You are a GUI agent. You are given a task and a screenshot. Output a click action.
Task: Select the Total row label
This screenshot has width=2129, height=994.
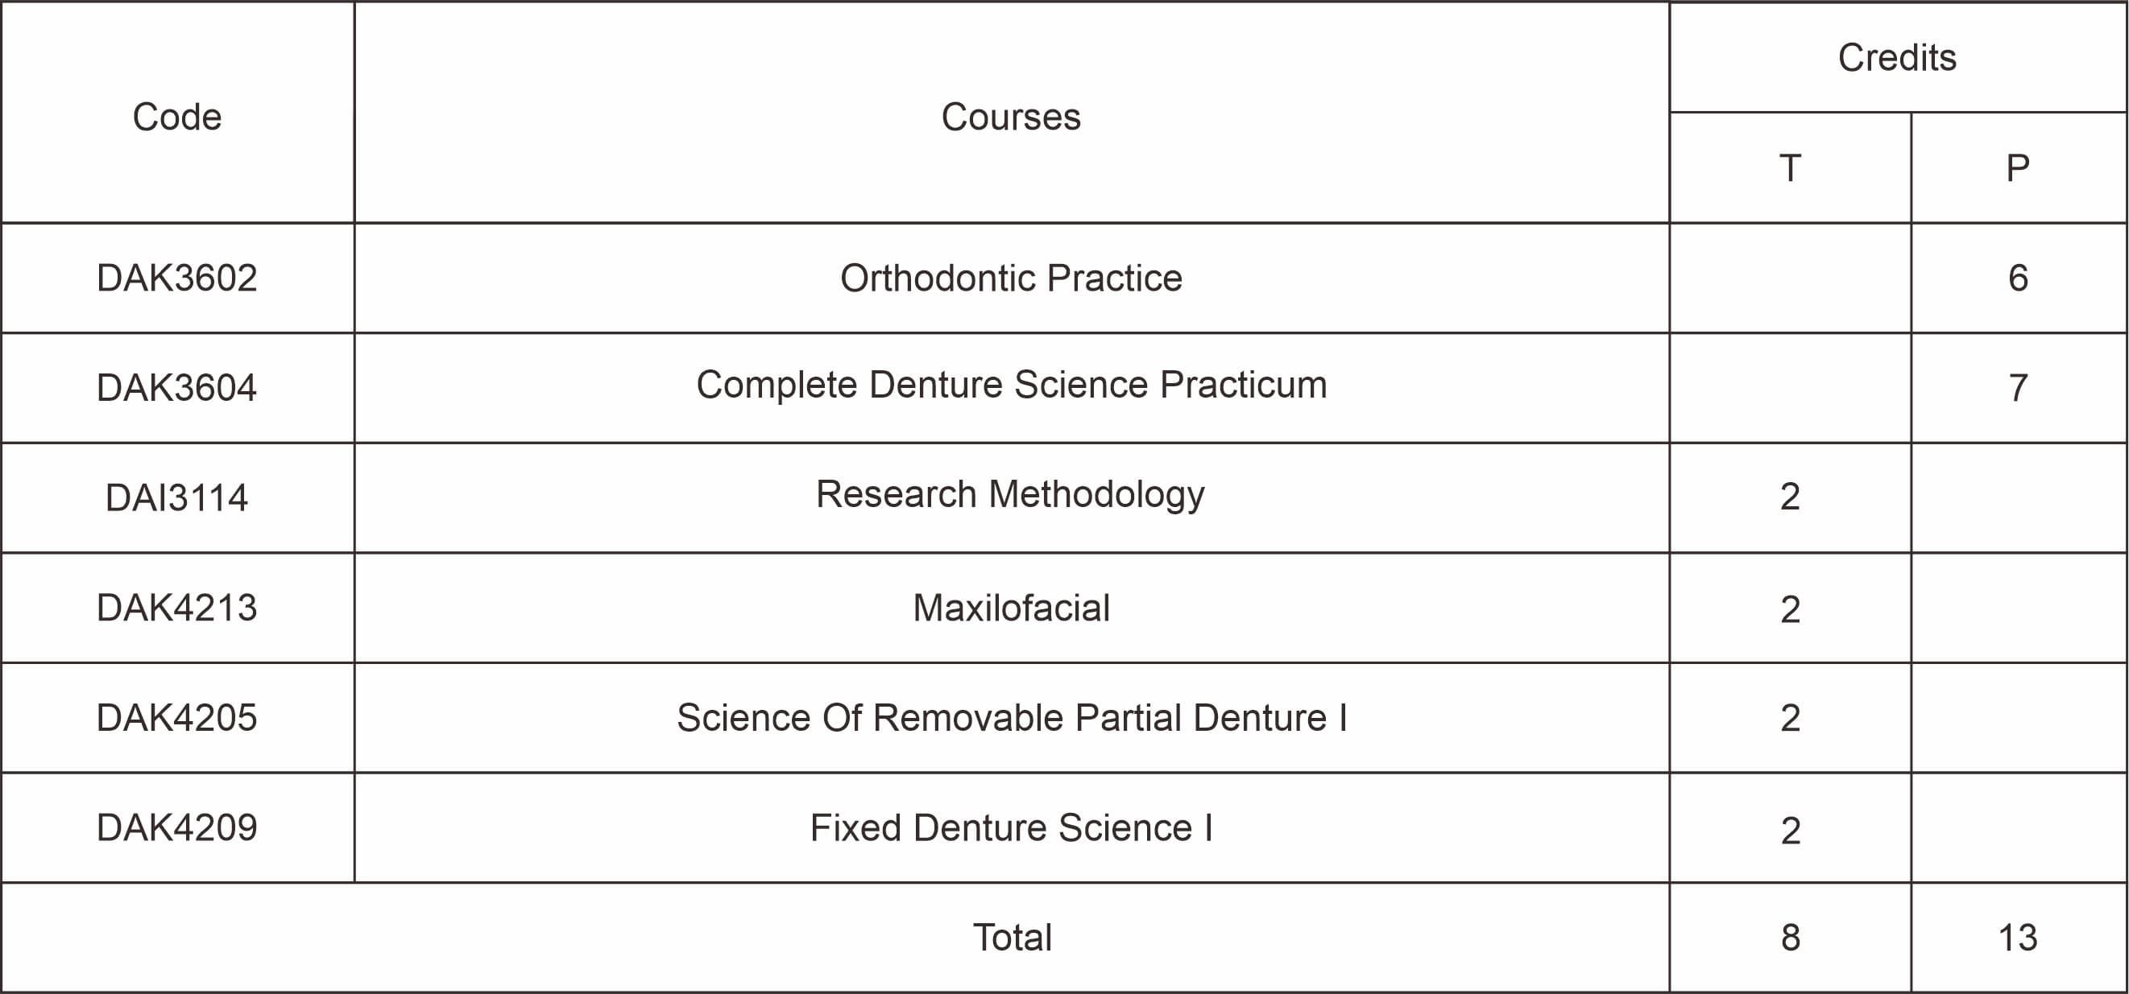point(1012,938)
